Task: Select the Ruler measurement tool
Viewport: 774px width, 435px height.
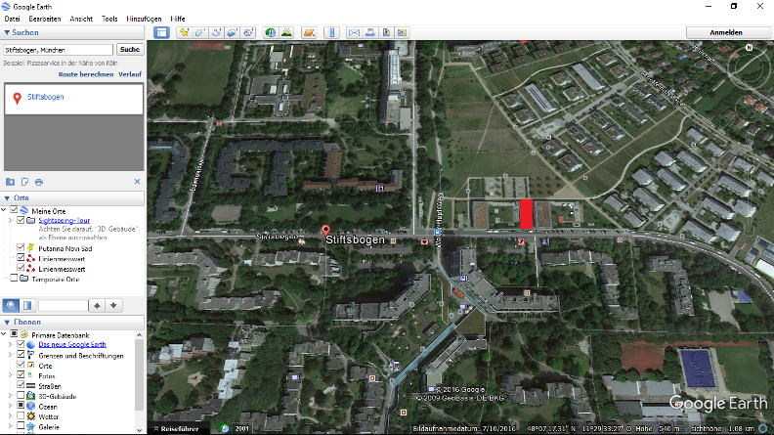Action: (x=330, y=32)
